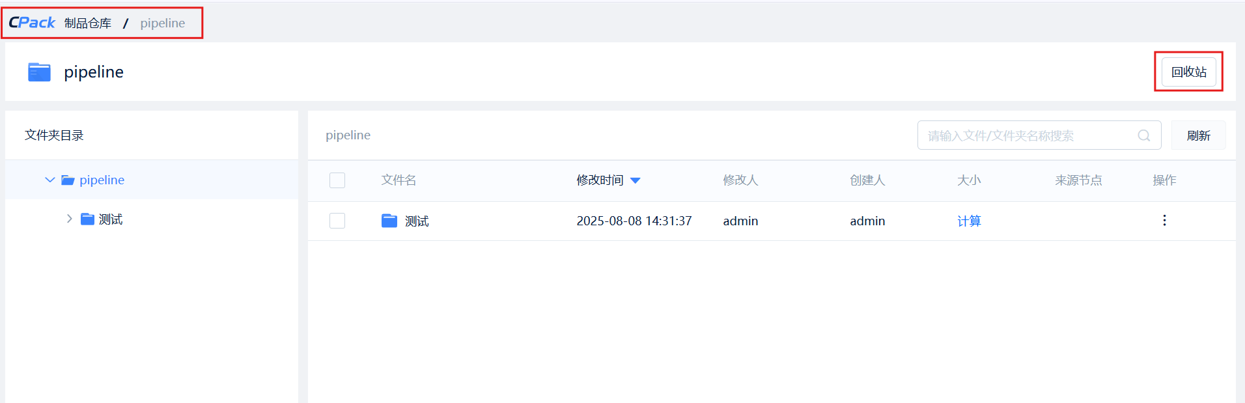Expand the 测试 folder in tree

click(69, 219)
